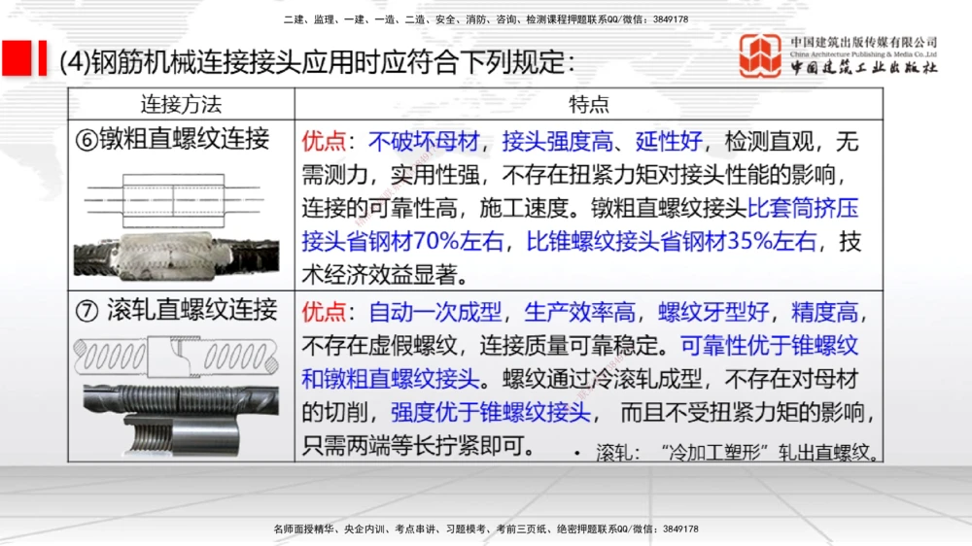
Task: Select the 滚轧直螺纹 threaded rebar photograph
Action: click(x=180, y=418)
